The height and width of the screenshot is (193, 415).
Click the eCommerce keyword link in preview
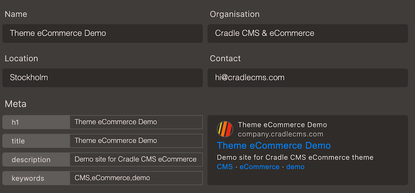[259, 167]
